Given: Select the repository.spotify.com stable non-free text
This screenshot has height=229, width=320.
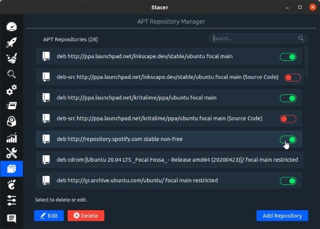Looking at the screenshot, I should (x=120, y=139).
